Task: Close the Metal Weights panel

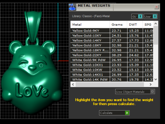Action: [156, 7]
